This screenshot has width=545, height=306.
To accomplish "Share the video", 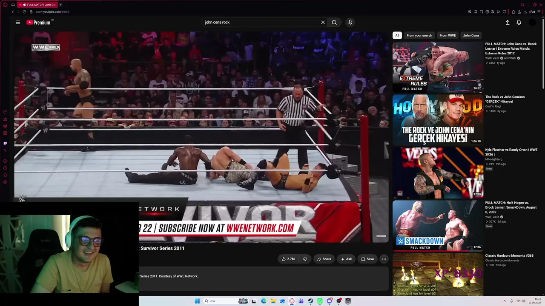I will coord(324,259).
